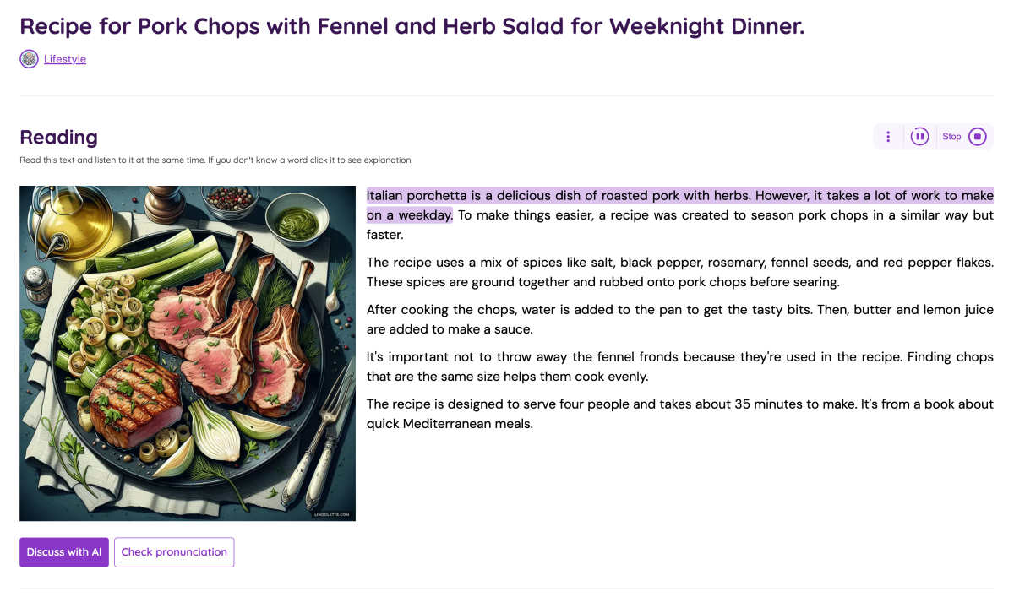Screen dimensions: 1014x597
Task: Click the Stop text label
Action: (x=951, y=137)
